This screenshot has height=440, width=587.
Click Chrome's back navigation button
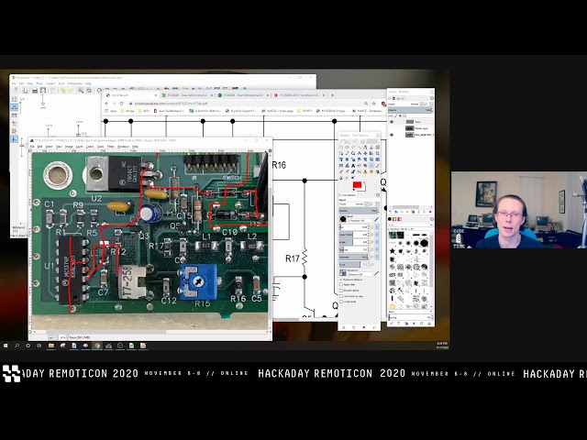(106, 104)
